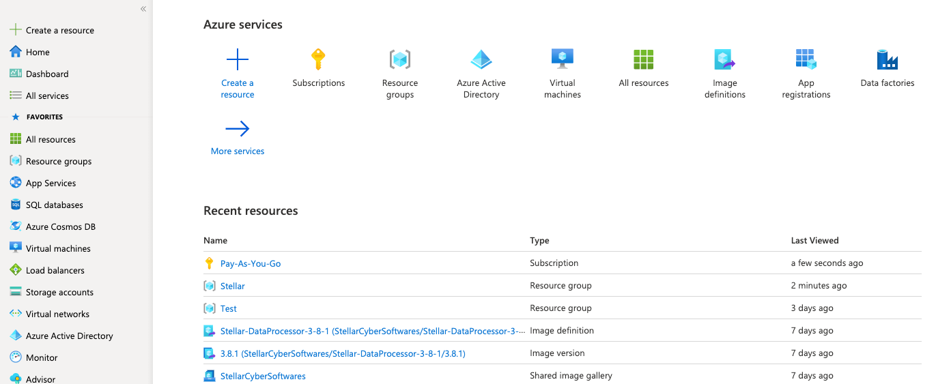936x384 pixels.
Task: Open the Stellar resource group
Action: click(x=232, y=286)
